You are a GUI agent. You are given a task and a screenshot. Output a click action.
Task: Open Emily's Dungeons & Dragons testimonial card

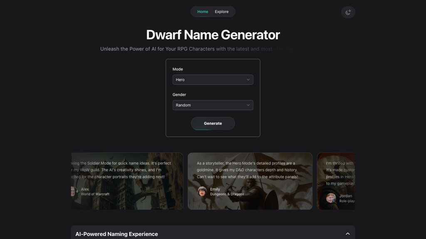point(250,180)
